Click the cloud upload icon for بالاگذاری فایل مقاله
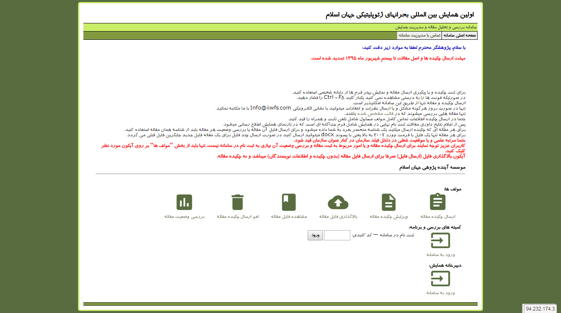This screenshot has height=313, width=561. [x=338, y=201]
